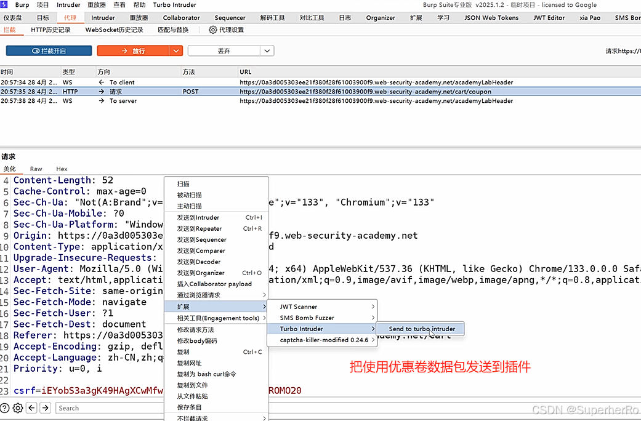Switch to the 仪表盘 tab

click(13, 18)
